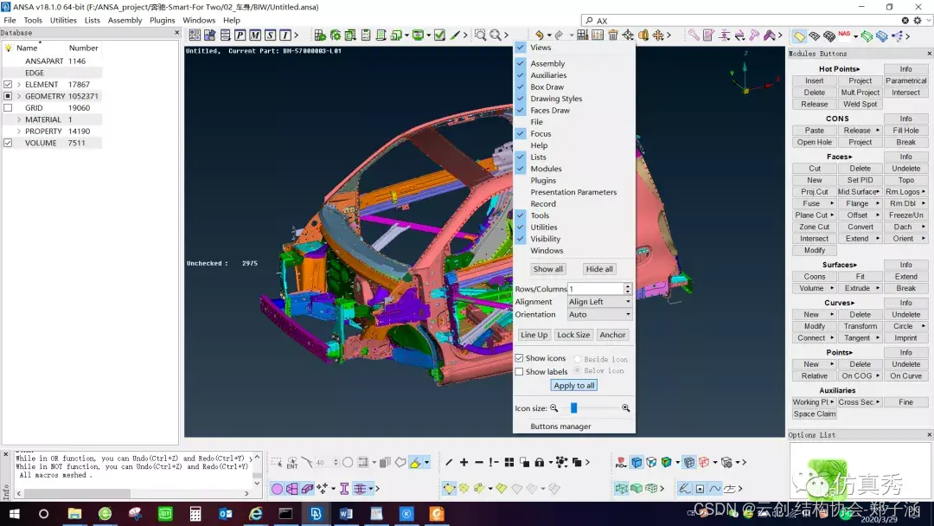Click the Lock Size button
934x526 pixels.
pyautogui.click(x=573, y=335)
